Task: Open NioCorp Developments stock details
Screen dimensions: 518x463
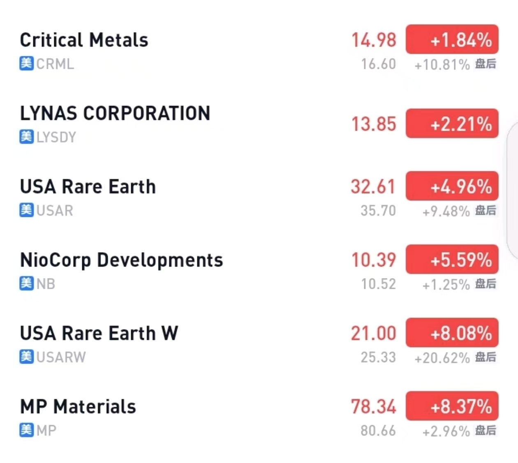Action: pyautogui.click(x=121, y=260)
